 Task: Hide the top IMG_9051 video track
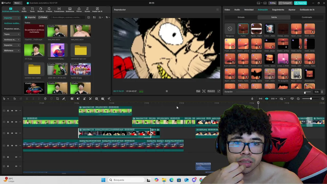pyautogui.click(x=12, y=111)
